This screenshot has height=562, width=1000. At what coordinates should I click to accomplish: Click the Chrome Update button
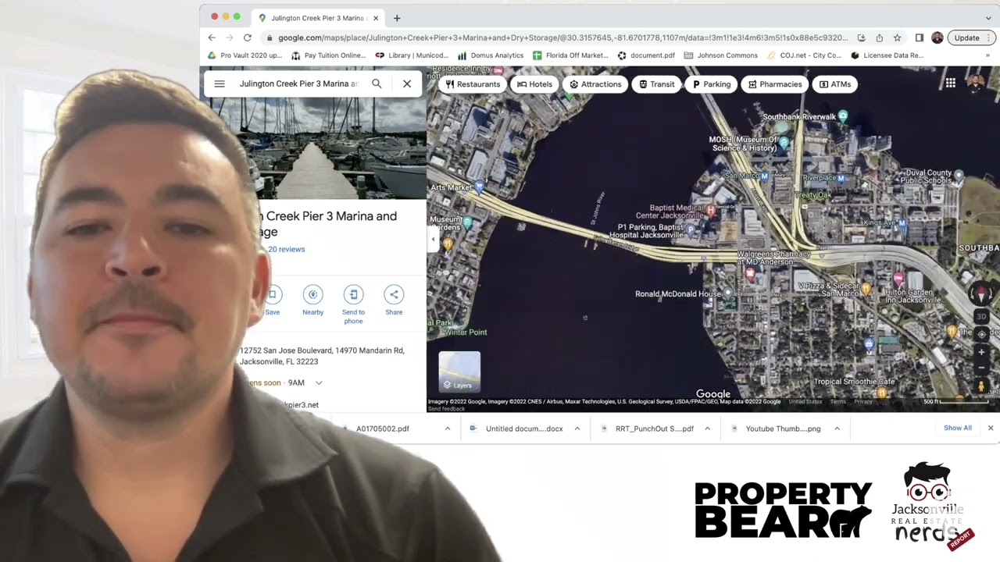tap(972, 37)
